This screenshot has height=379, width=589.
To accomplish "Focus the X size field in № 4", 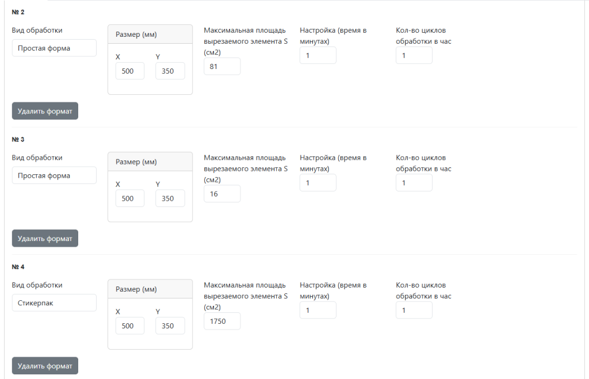I will [130, 326].
